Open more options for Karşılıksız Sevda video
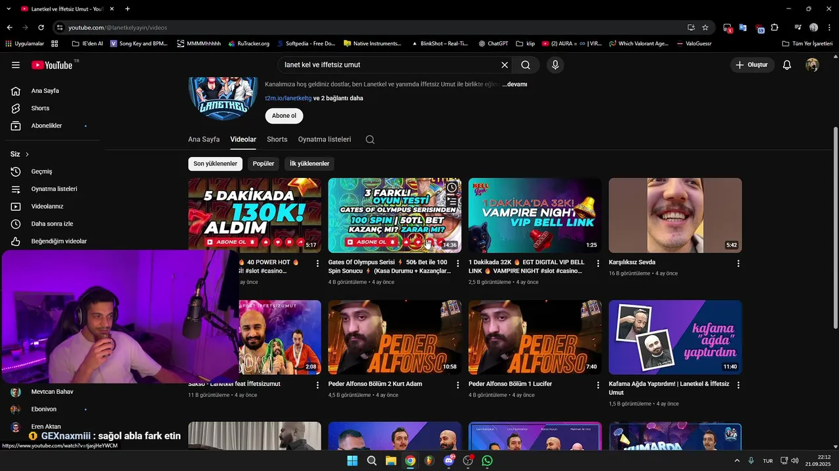This screenshot has width=839, height=471. (x=738, y=263)
